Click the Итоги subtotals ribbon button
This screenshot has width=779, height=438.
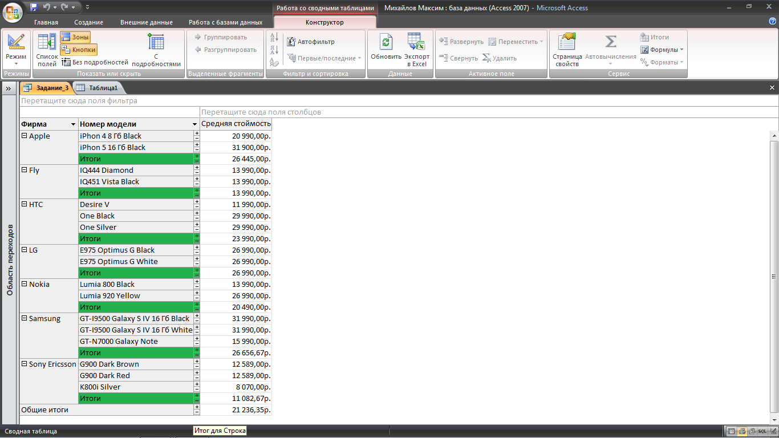click(655, 37)
